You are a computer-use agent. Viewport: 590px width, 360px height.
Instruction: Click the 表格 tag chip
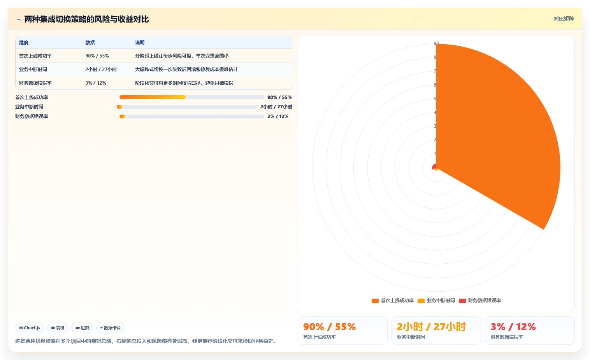[x=58, y=328]
